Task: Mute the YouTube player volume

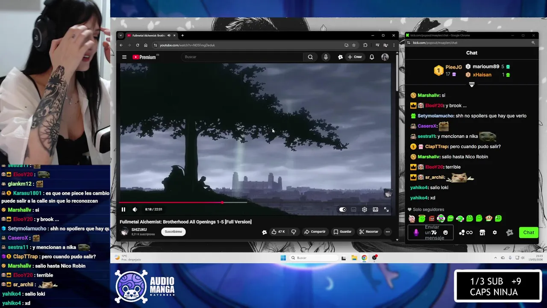Action: pyautogui.click(x=135, y=209)
